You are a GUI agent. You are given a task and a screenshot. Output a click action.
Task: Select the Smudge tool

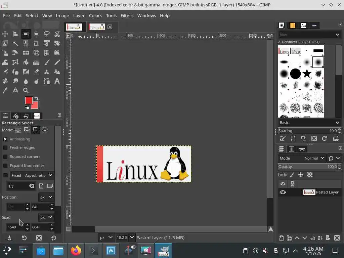pos(15,81)
